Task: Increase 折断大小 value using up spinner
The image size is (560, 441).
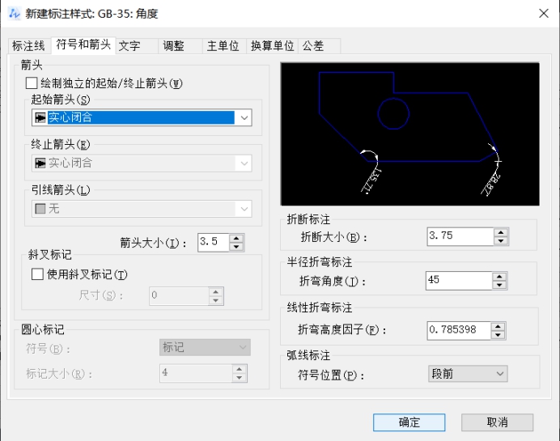Action: (501, 232)
